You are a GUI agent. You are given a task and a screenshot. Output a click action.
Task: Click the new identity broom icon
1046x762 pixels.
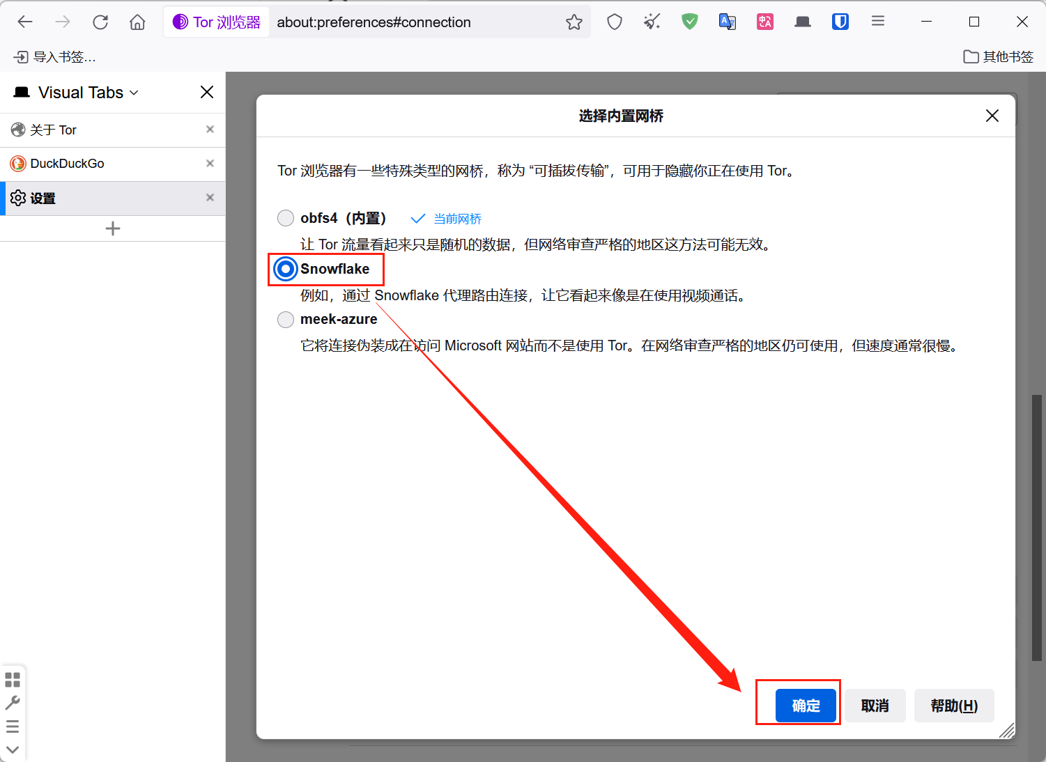652,22
